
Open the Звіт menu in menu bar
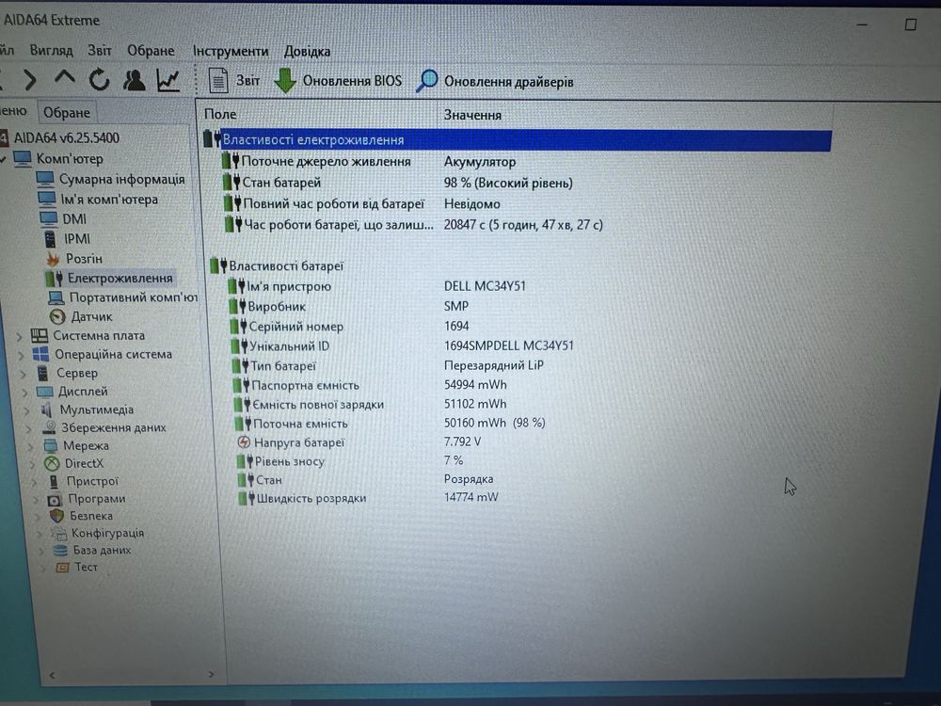[100, 51]
